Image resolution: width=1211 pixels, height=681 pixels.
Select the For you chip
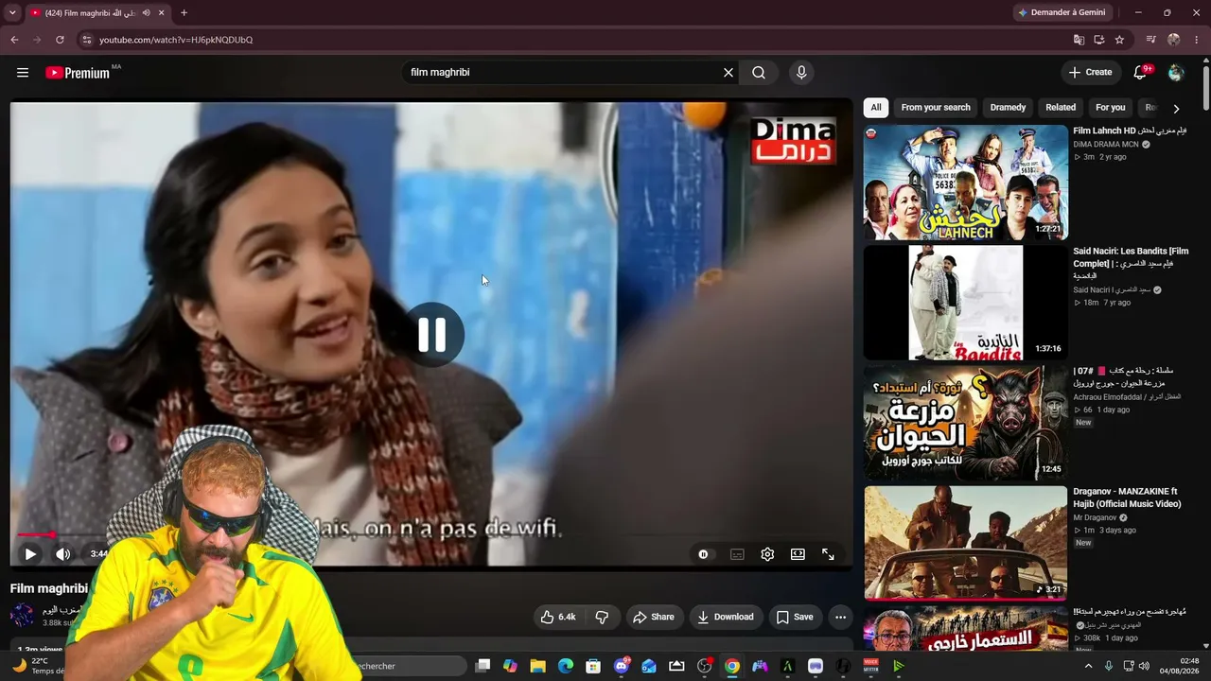(x=1110, y=108)
